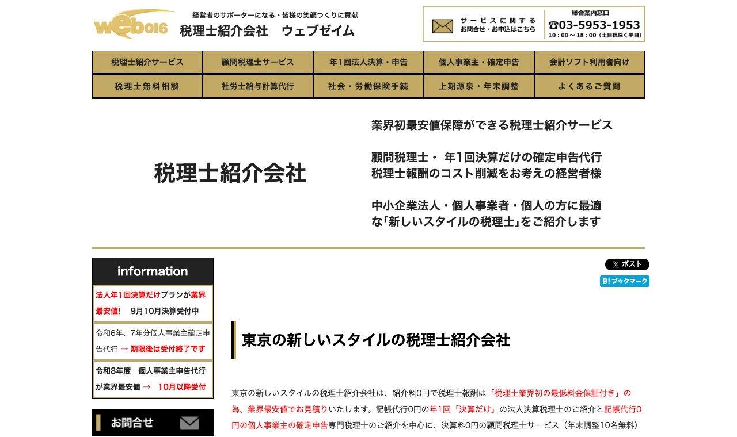Click サービスに関するお問合せ・お申込はこちら text
This screenshot has height=437, width=737.
(497, 25)
